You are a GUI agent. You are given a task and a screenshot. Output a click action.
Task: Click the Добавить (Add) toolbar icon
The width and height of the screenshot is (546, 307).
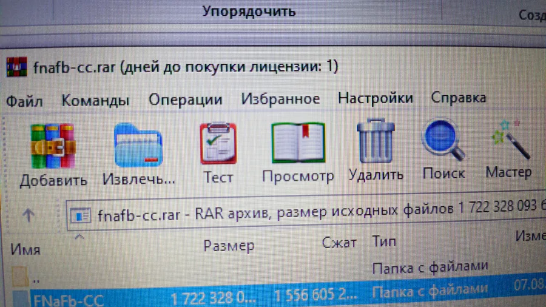[x=53, y=146]
